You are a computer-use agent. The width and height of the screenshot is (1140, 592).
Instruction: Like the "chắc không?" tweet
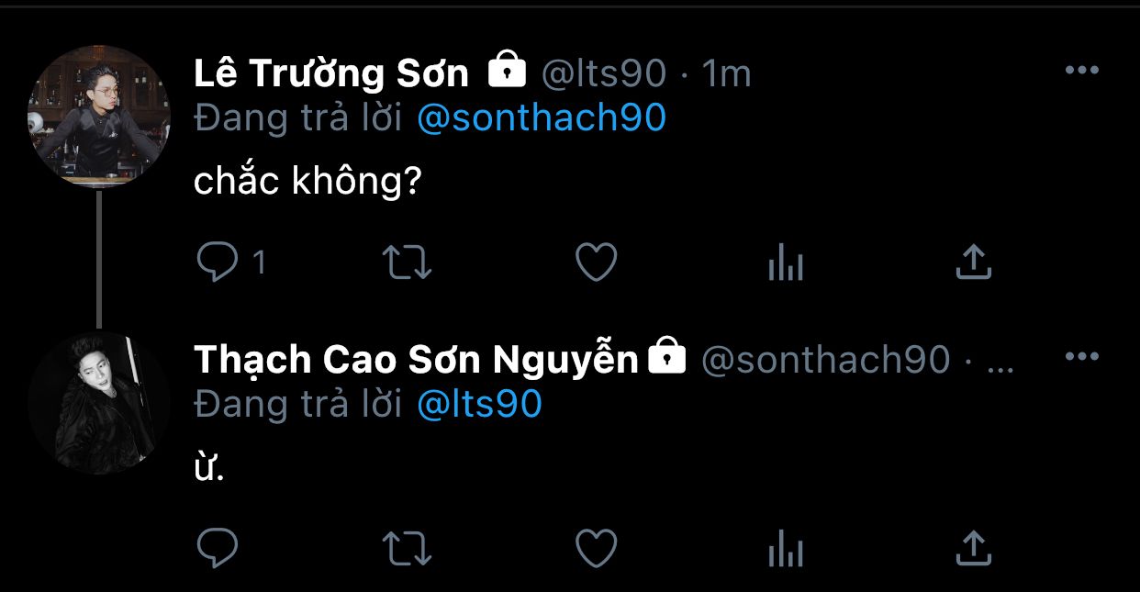[x=596, y=263]
